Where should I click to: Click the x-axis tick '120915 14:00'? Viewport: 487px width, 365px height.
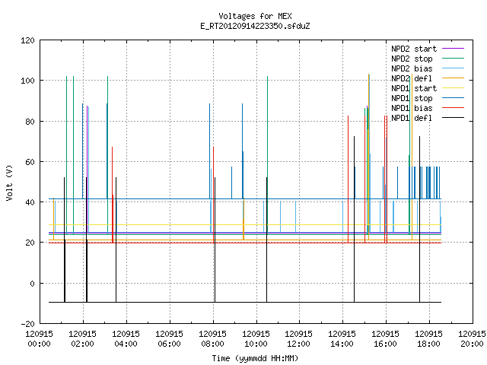(x=342, y=339)
